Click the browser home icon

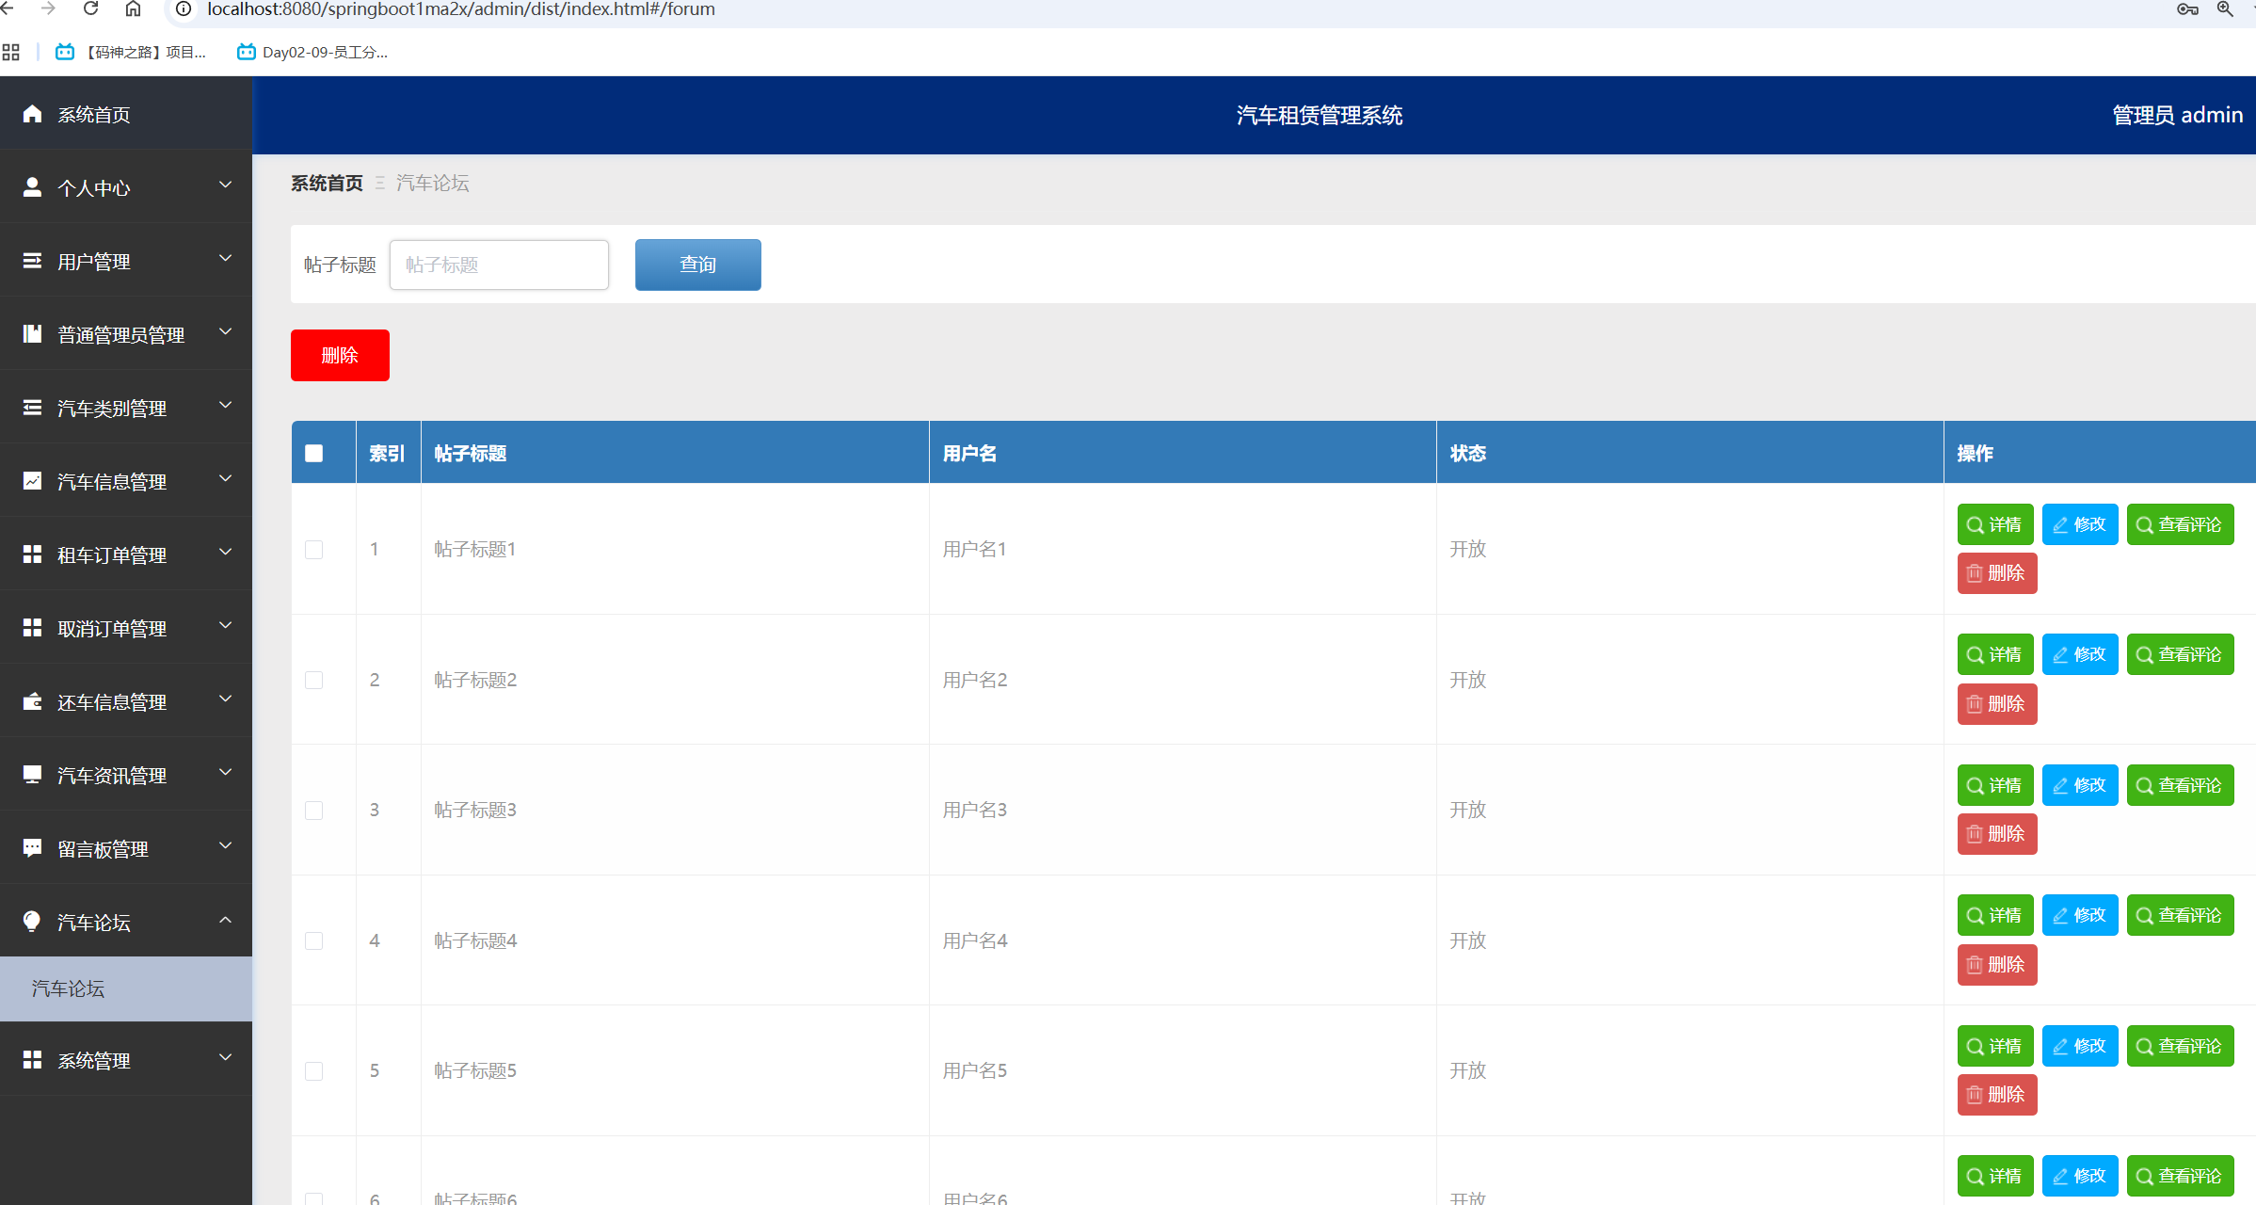tap(133, 8)
